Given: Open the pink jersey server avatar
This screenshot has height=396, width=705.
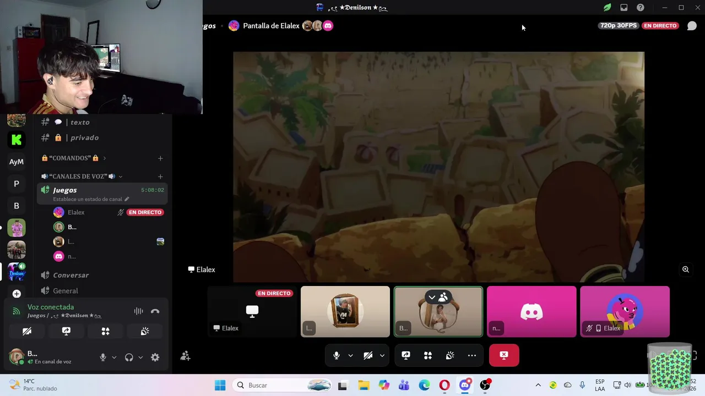Looking at the screenshot, I should coord(17,228).
